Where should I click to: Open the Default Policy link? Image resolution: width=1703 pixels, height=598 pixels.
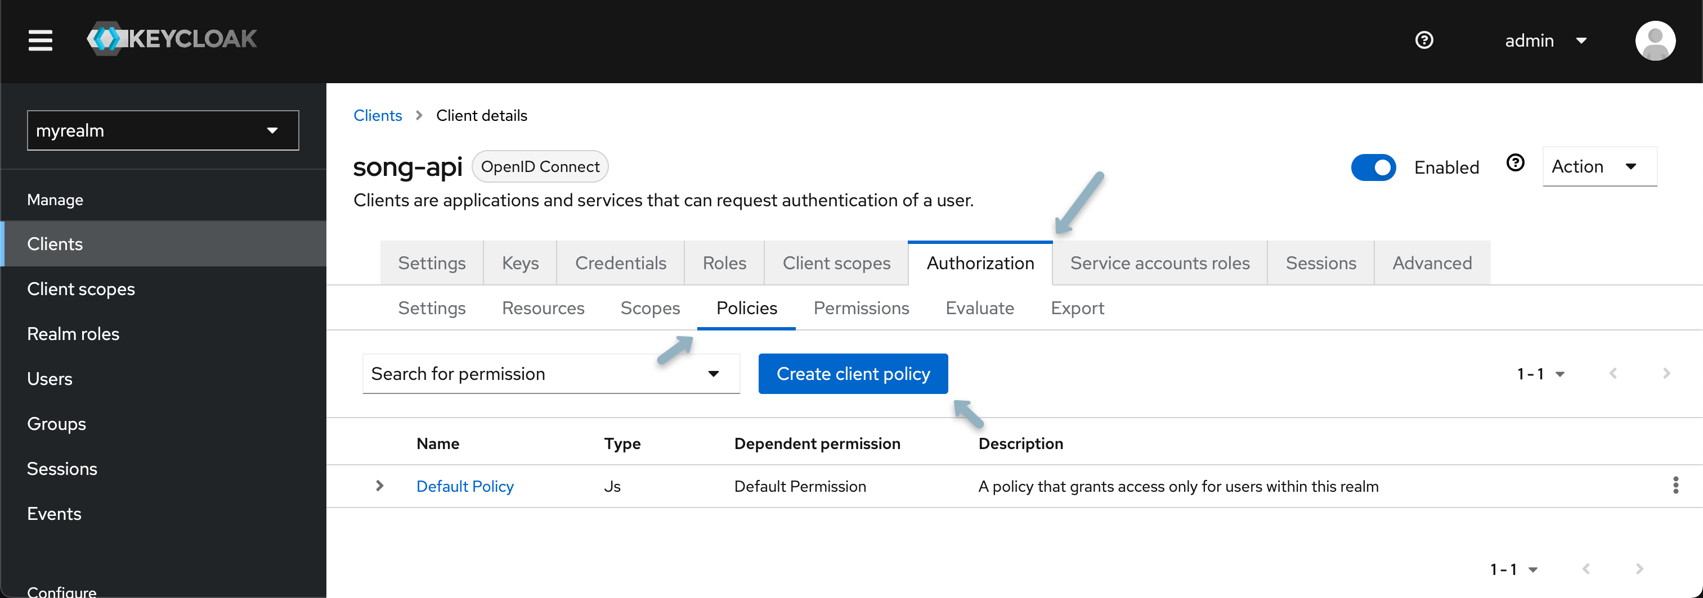[465, 487]
